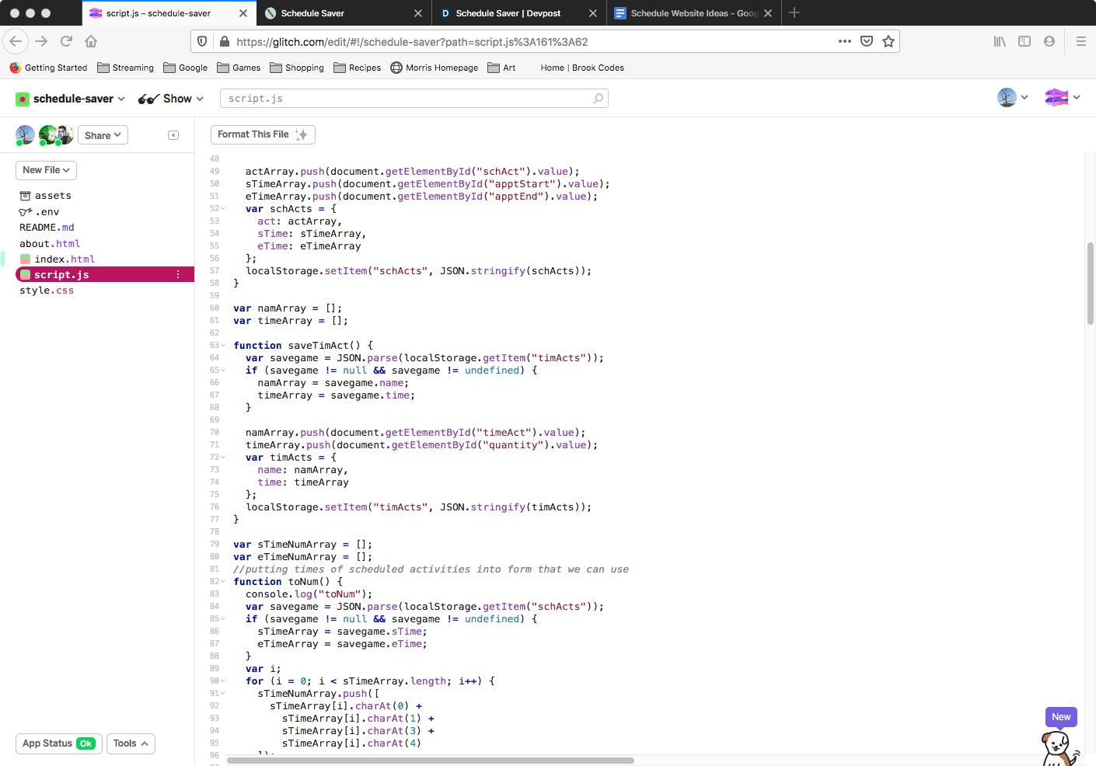Open the Firefox library
The width and height of the screenshot is (1096, 766).
(1000, 41)
